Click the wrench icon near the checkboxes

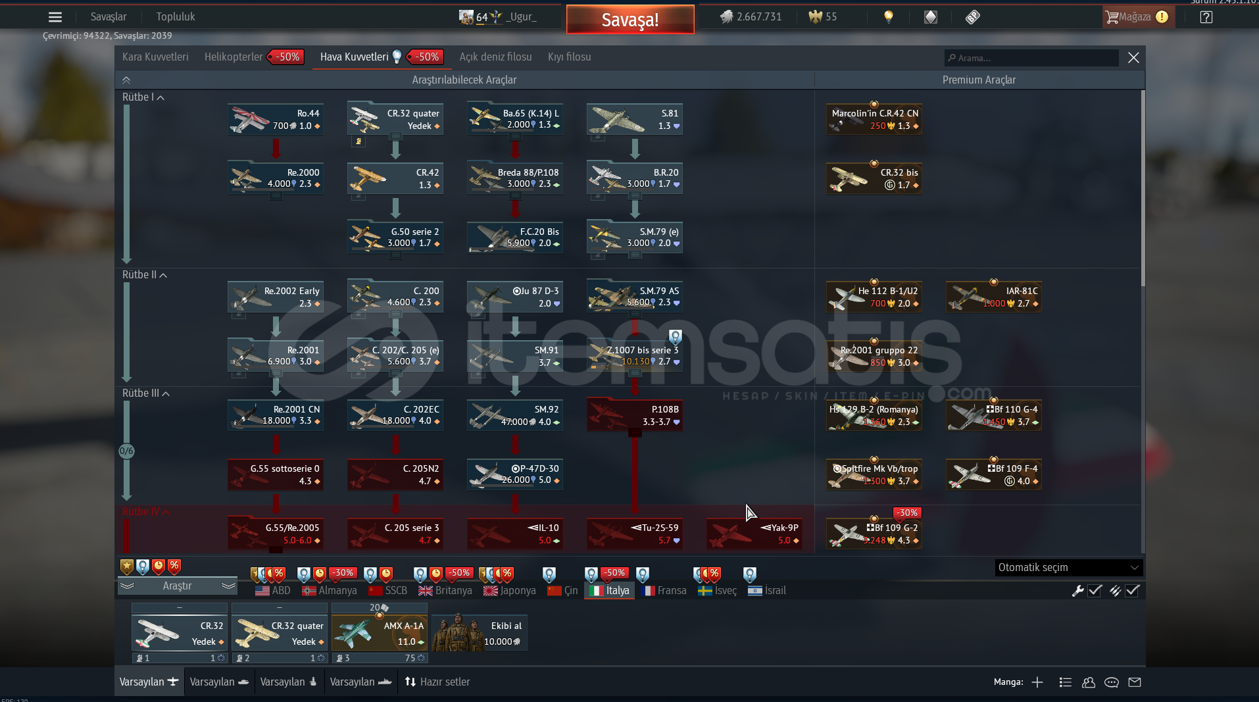(1077, 591)
